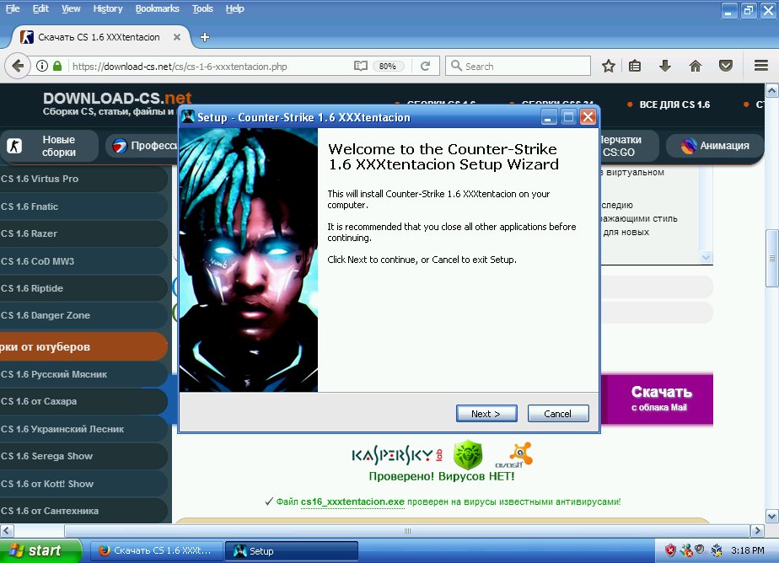Click the cs16_xxxtentacion.exe file link
Viewport: 779px width, 563px height.
[352, 501]
